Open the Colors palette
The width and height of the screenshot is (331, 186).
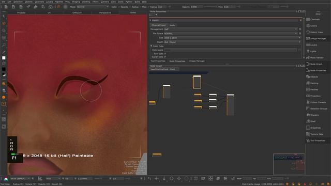tap(312, 26)
